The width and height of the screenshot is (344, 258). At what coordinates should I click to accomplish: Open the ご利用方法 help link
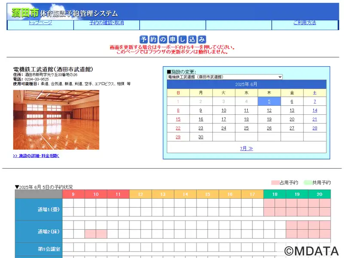coord(305,22)
